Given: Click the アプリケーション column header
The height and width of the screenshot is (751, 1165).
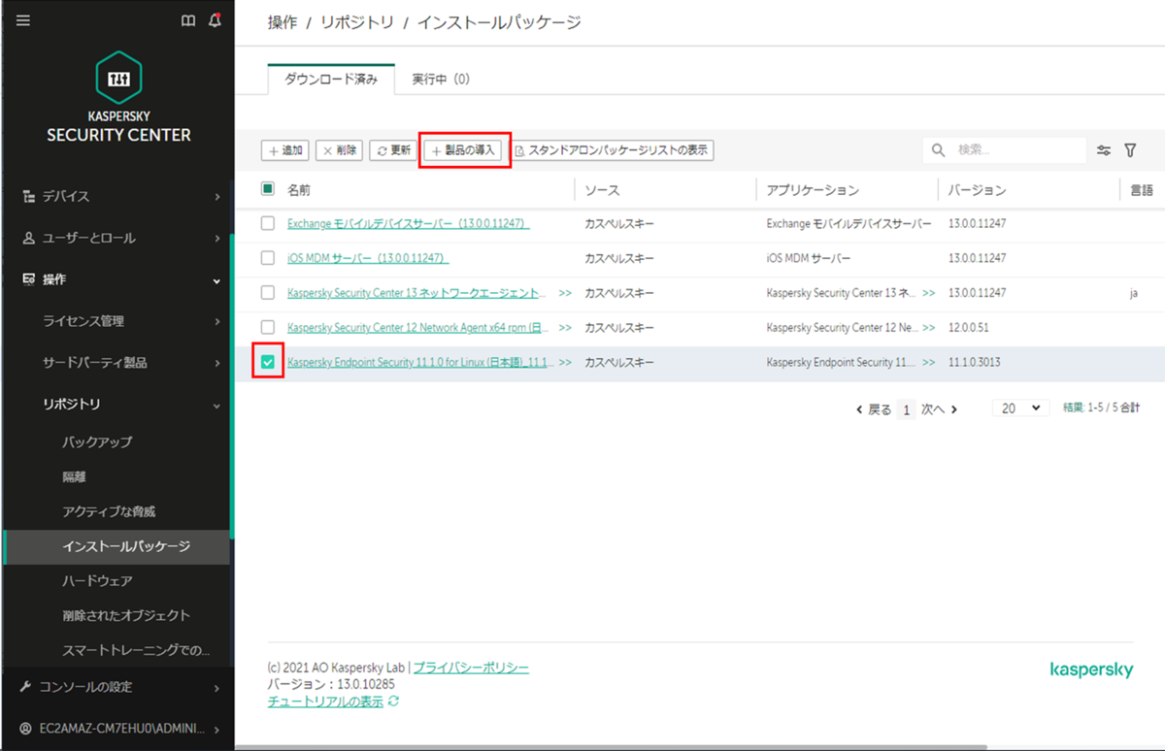Looking at the screenshot, I should 813,190.
